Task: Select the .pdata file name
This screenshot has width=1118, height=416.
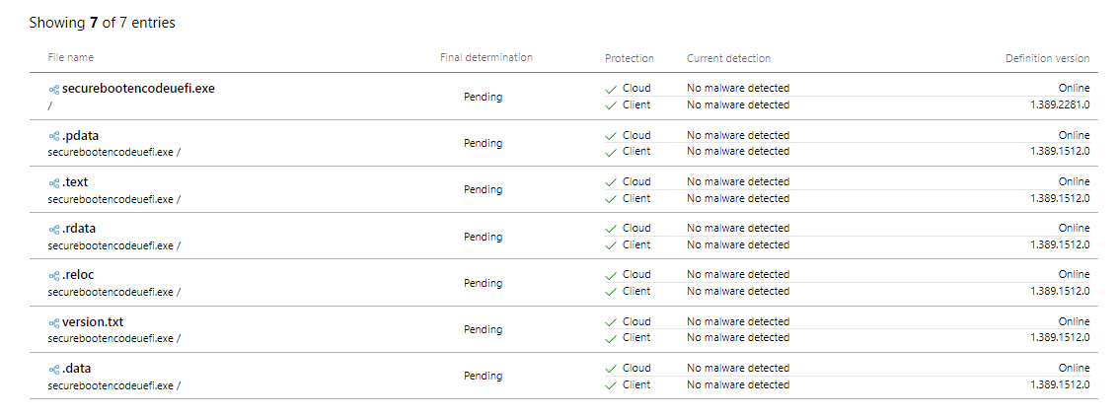Action: click(81, 136)
